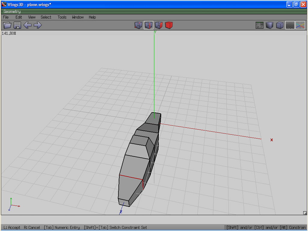This screenshot has height=231, width=308.
Task: Click the red highlighted edge on the model
Action: tap(131, 177)
